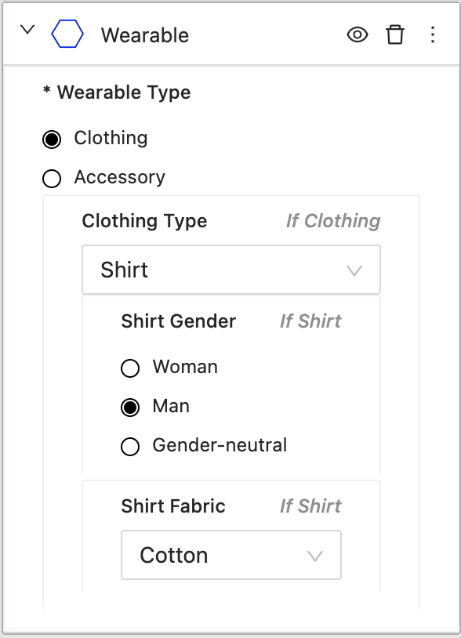The height and width of the screenshot is (638, 461).
Task: Select the Accessory radio button
Action: pyautogui.click(x=52, y=179)
